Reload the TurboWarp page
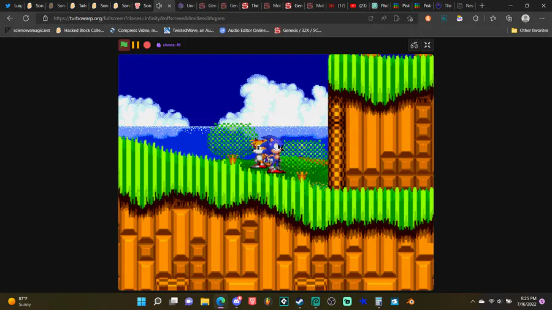The image size is (552, 310). click(x=26, y=18)
